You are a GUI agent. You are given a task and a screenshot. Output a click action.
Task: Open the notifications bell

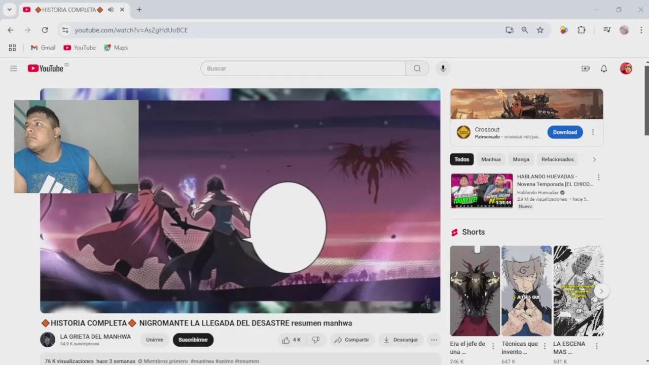click(x=603, y=68)
